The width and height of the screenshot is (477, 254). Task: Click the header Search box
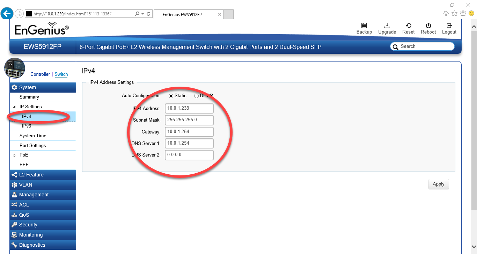[x=422, y=46]
